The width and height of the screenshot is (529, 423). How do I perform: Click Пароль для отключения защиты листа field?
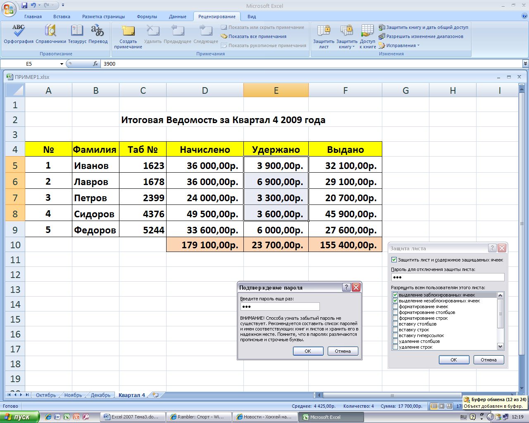click(x=448, y=277)
